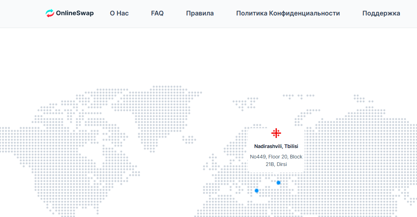
Task: Select the right blue map marker dot
Action: coord(278,183)
